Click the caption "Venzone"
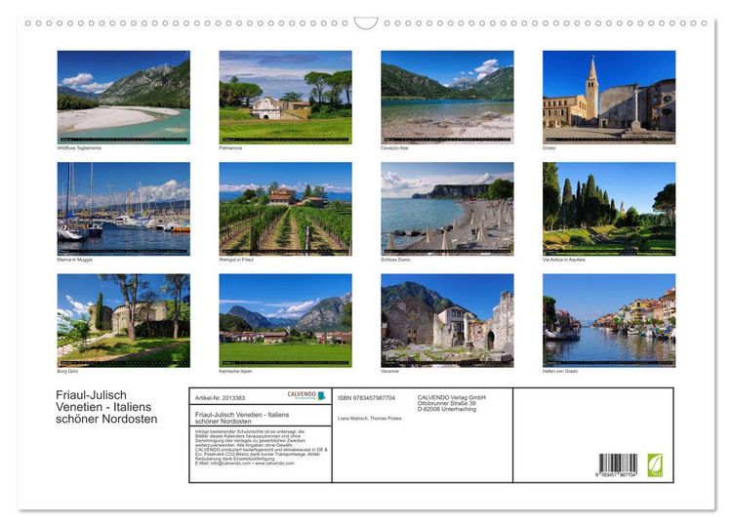Screen dimensions: 732x527 389,371
